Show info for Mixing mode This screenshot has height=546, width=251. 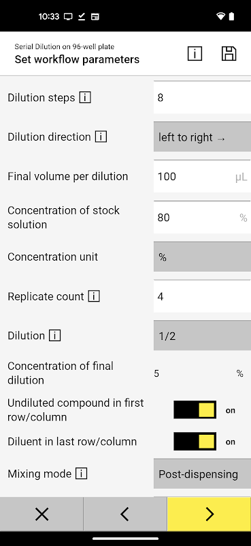(x=81, y=474)
